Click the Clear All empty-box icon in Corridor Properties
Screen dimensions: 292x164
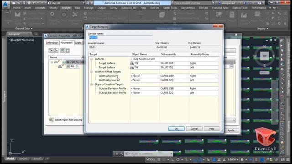68,51
